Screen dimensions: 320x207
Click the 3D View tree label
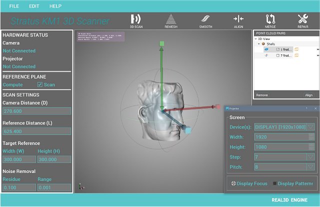[264, 38]
